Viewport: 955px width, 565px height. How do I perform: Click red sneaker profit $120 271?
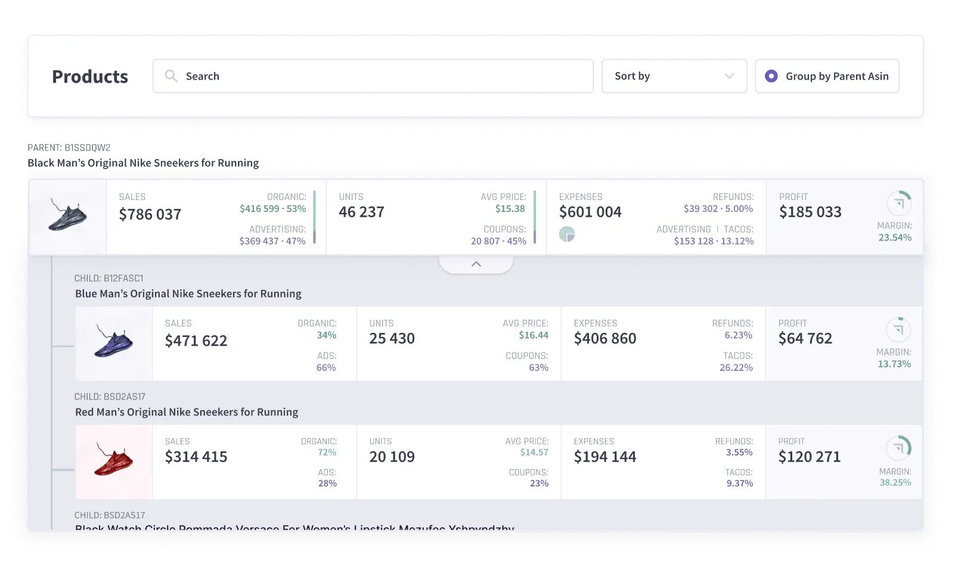click(x=810, y=457)
